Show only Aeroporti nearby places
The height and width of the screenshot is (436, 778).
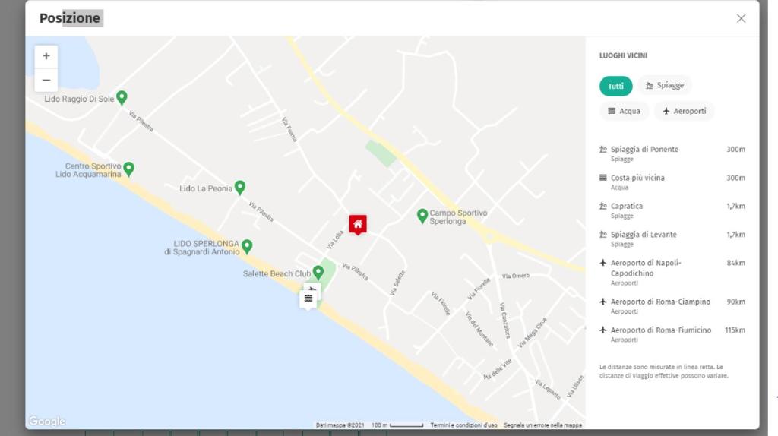coord(684,111)
